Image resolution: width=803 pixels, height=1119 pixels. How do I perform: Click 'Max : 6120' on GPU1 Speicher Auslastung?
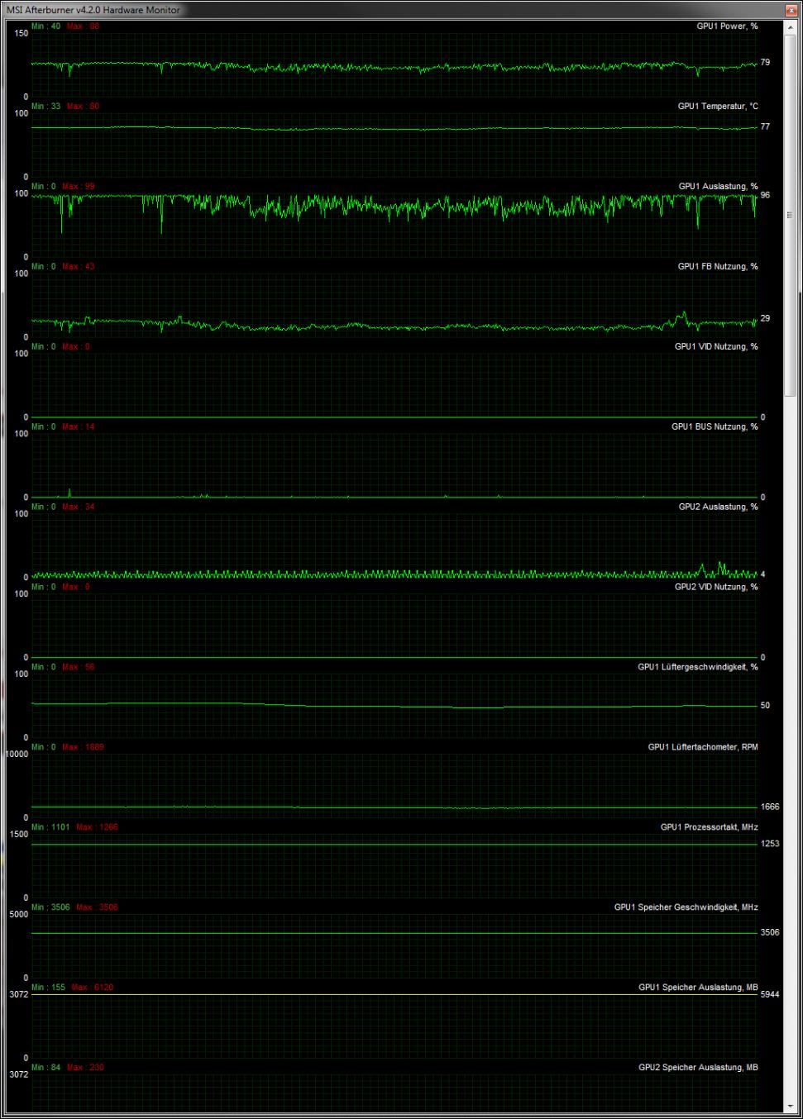pos(92,988)
